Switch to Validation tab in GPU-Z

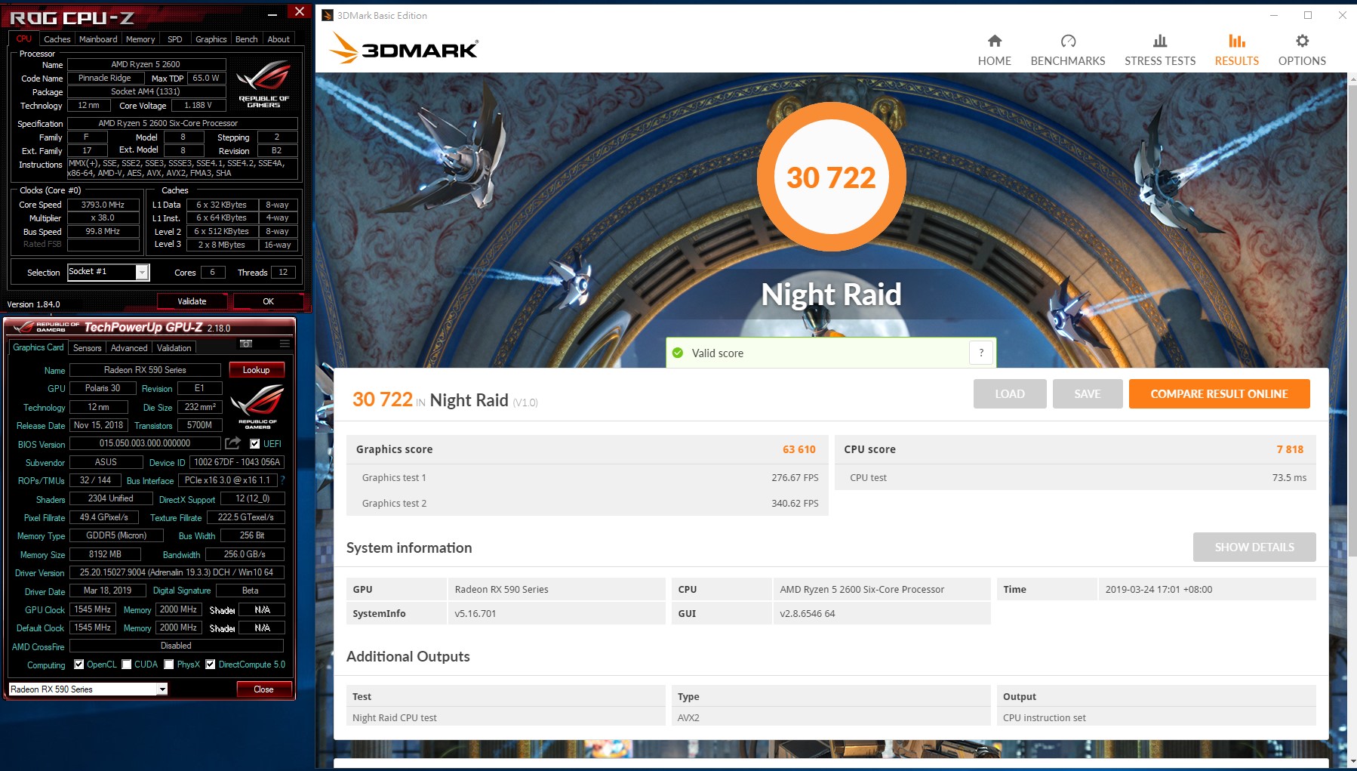[x=174, y=348]
